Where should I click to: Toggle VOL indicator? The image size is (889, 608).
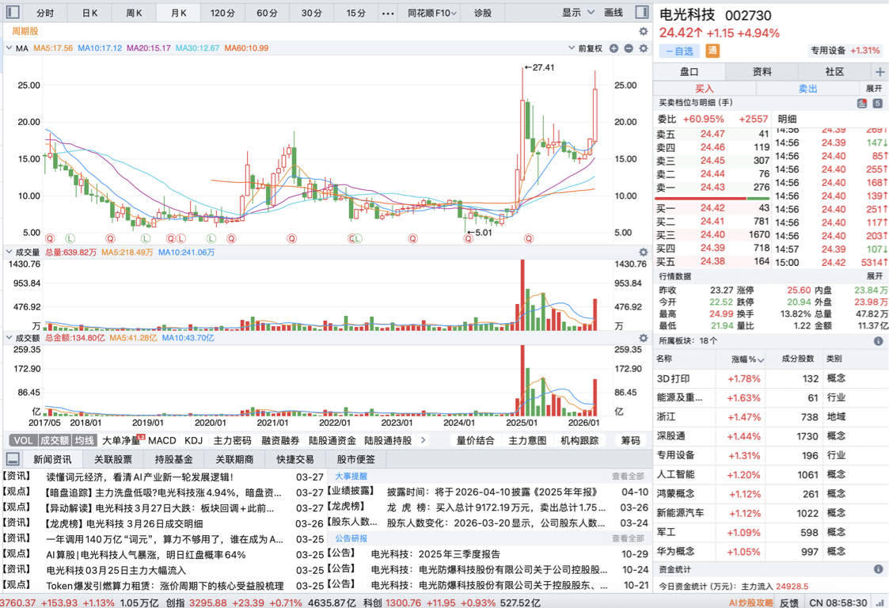tap(23, 440)
